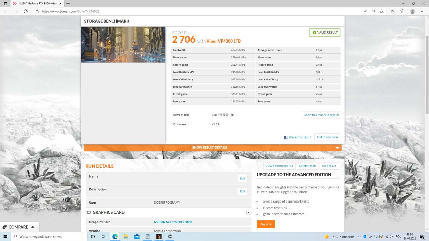Open File Explorer from taskbar

point(126,236)
